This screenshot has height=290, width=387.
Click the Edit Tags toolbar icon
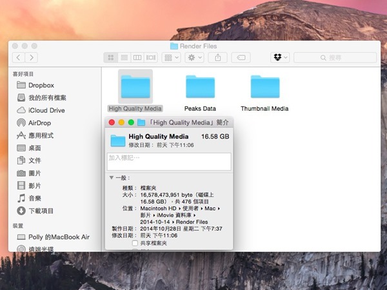[x=241, y=58]
